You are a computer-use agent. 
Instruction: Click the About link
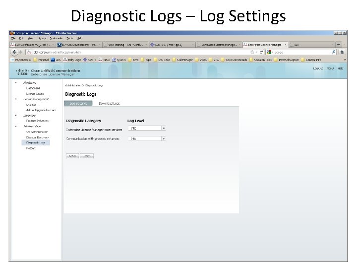[x=330, y=68]
